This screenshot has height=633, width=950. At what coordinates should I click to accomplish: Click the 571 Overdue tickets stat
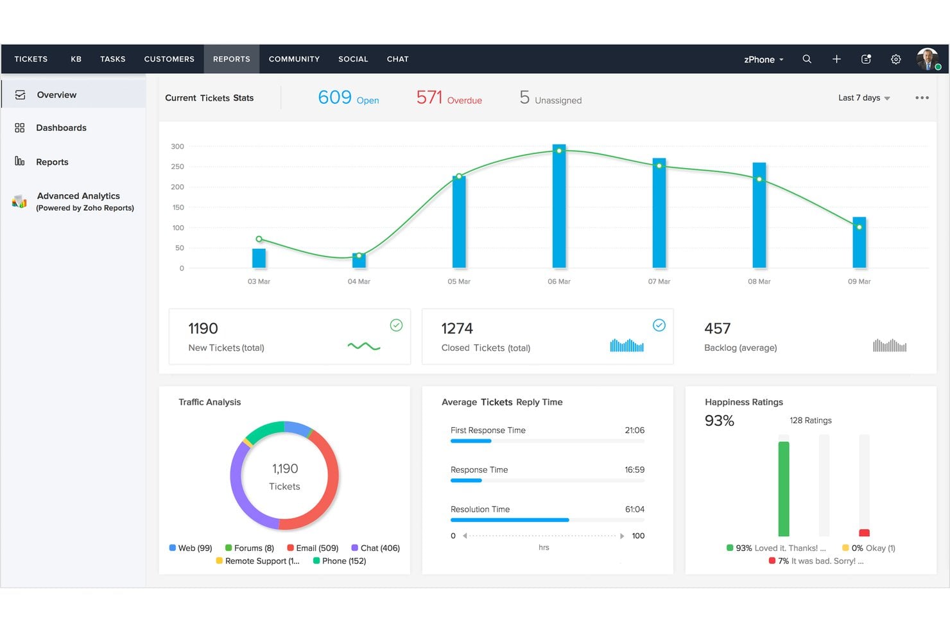point(449,97)
